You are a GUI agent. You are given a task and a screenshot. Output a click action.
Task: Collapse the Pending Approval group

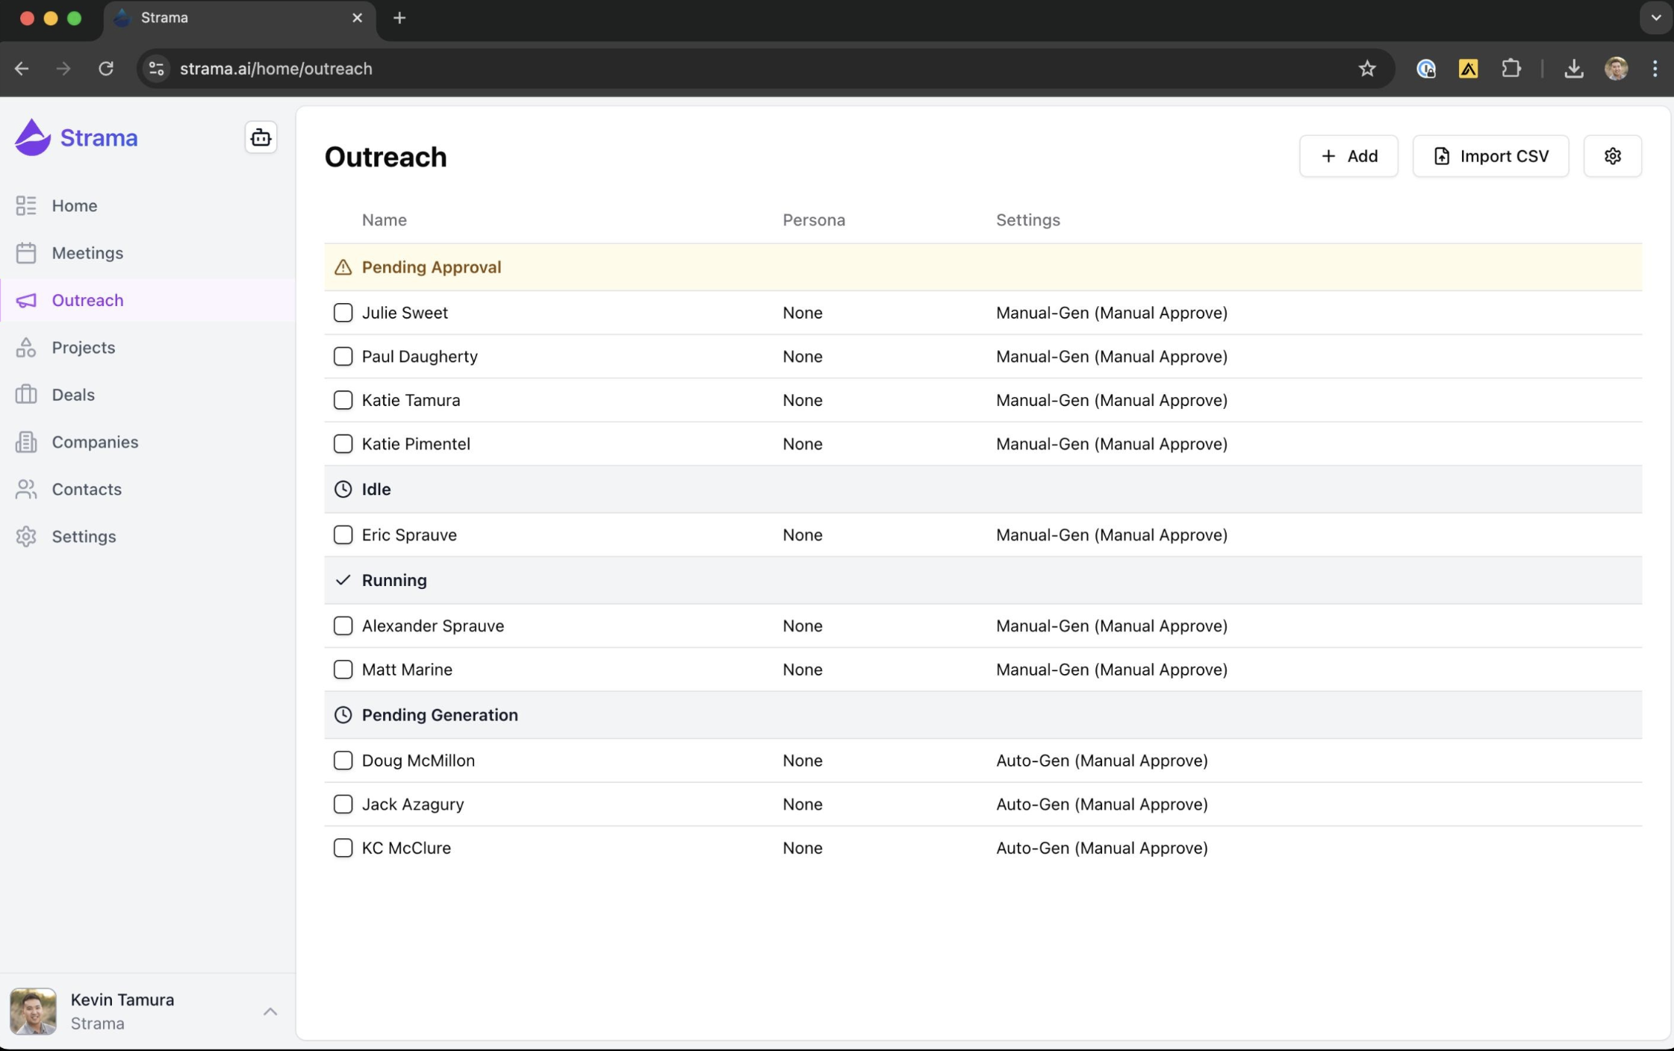click(x=431, y=267)
